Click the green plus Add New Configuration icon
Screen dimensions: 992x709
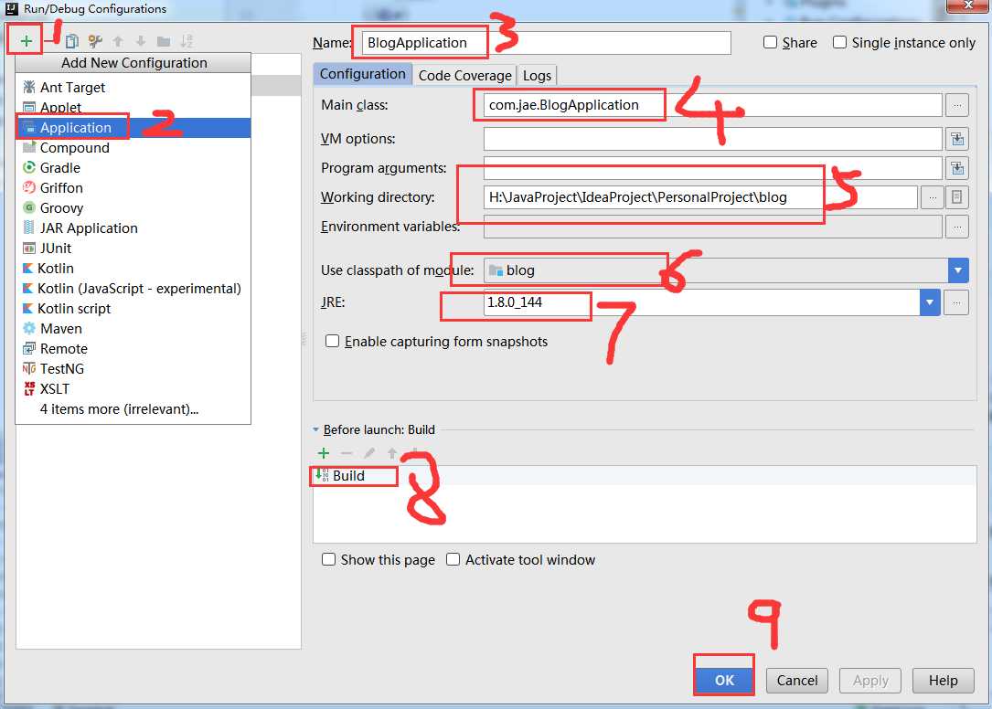click(x=26, y=41)
